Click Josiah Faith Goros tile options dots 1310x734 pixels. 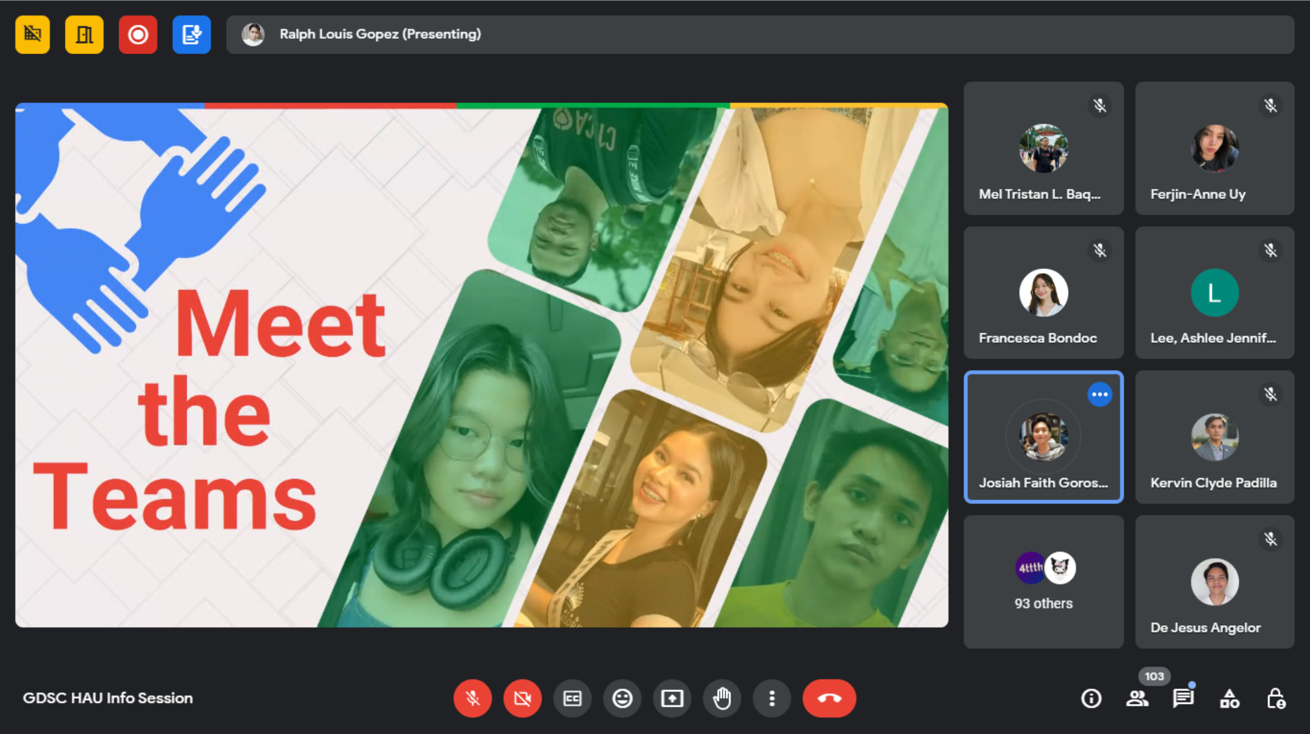click(1100, 394)
